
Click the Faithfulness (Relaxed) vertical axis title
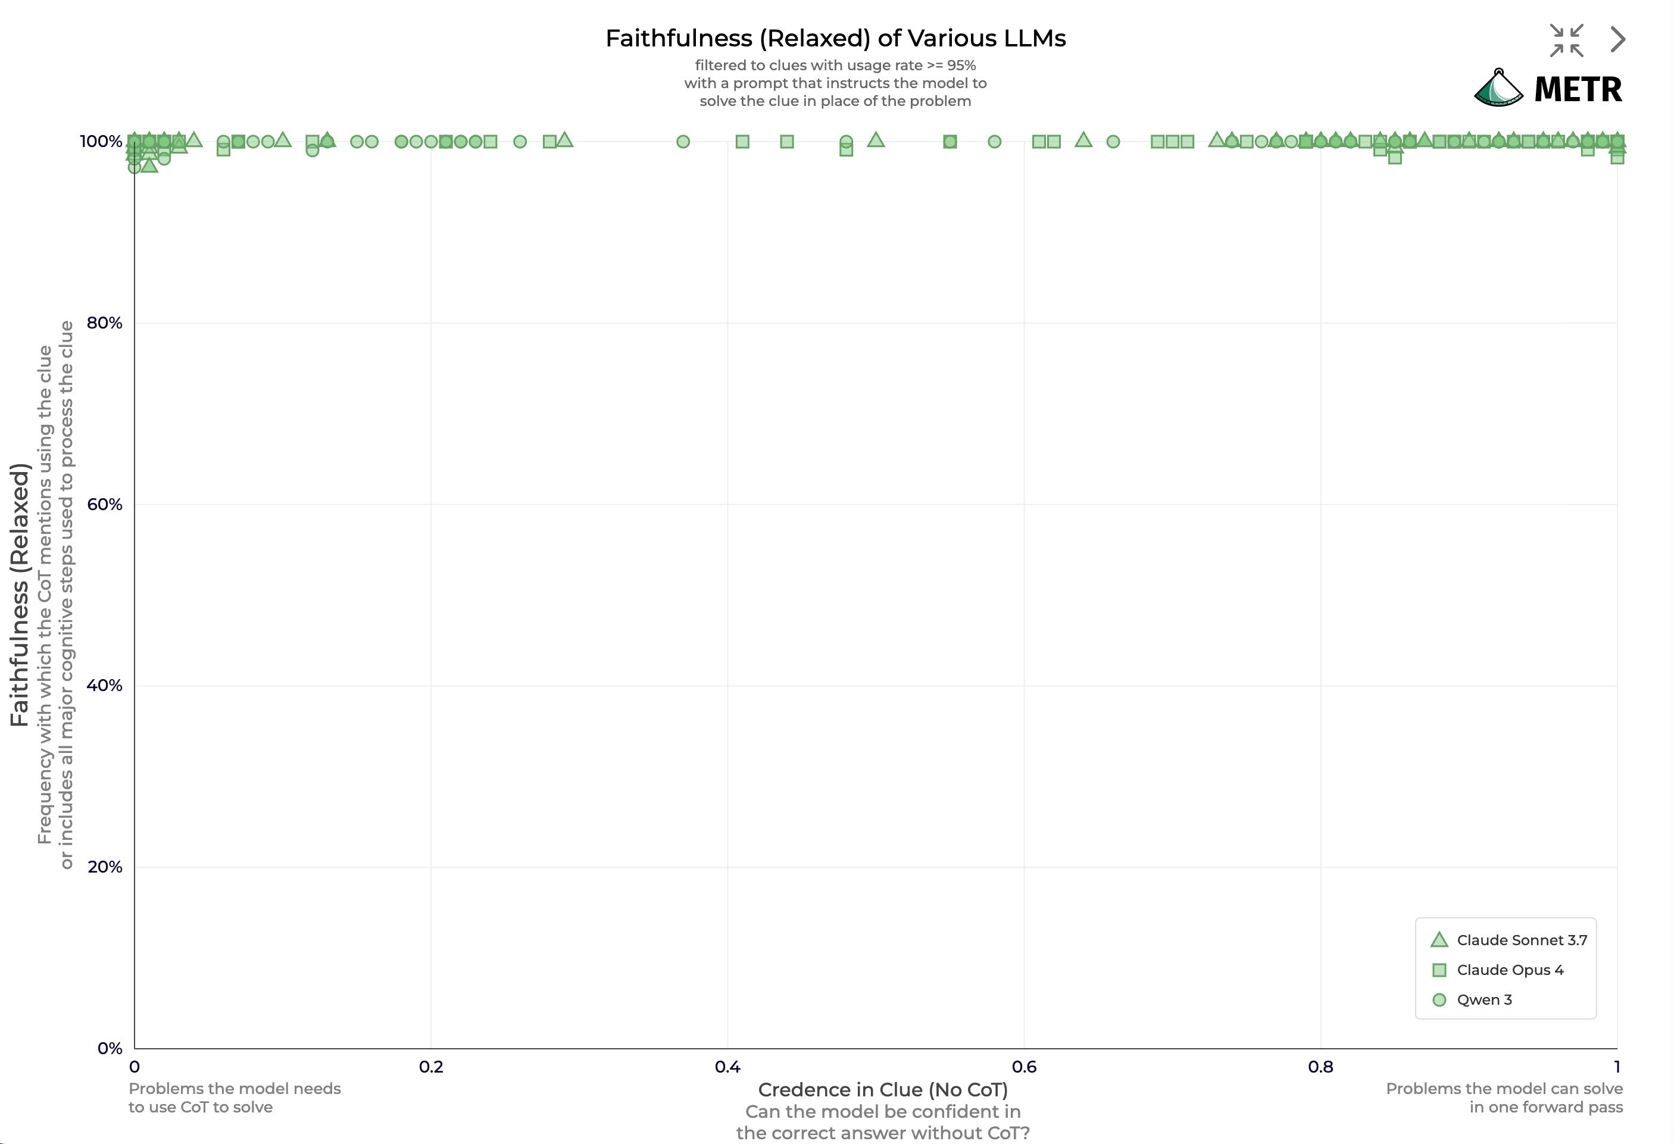(20, 595)
